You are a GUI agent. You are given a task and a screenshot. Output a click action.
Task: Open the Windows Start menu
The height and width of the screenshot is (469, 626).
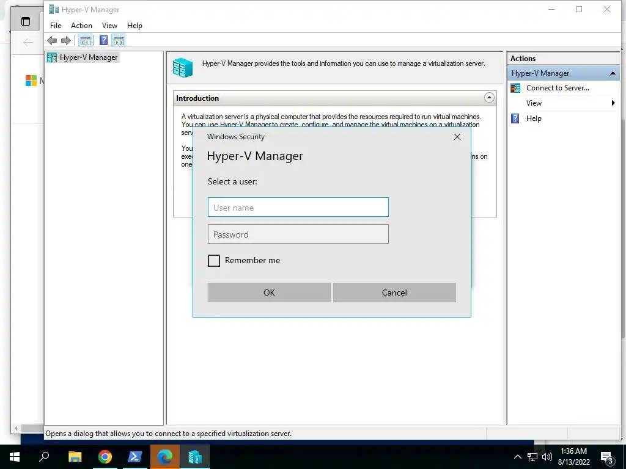15,457
